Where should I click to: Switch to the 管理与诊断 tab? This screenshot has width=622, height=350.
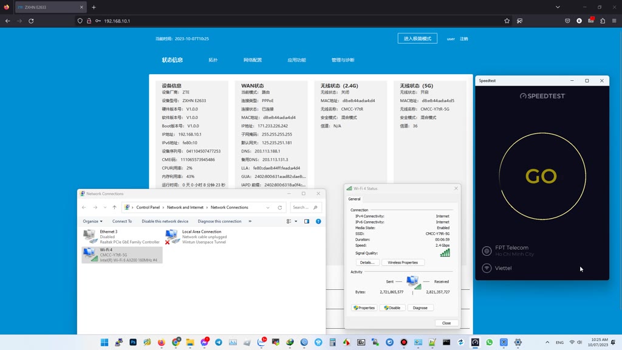click(343, 60)
